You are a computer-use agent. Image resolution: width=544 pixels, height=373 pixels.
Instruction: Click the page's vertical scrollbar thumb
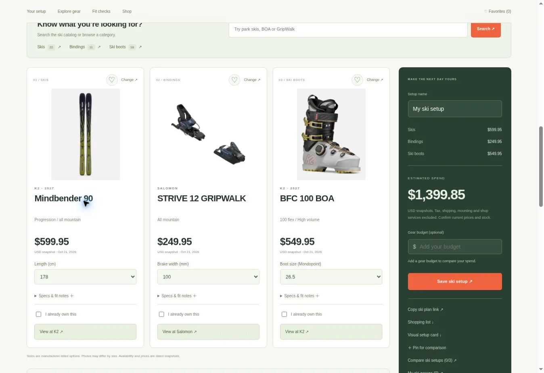(x=541, y=166)
